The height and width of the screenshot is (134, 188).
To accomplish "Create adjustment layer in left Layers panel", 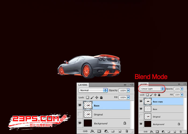I will pos(106,131).
